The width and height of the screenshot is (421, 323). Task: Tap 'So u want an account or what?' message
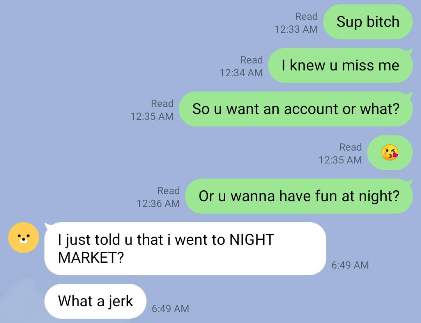295,109
